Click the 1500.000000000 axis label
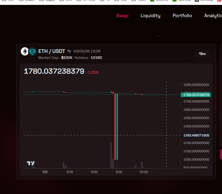222x194 pixels. (x=196, y=118)
